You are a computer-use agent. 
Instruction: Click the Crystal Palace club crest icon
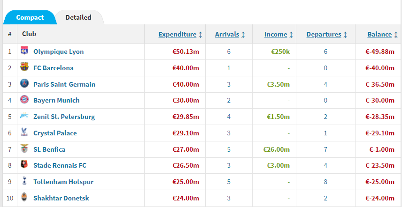pos(24,133)
